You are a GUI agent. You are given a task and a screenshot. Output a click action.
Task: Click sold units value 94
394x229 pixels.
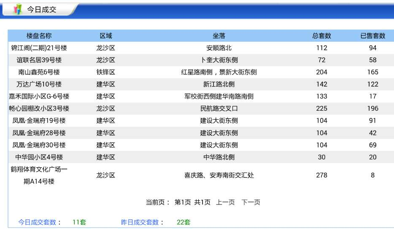372,48
